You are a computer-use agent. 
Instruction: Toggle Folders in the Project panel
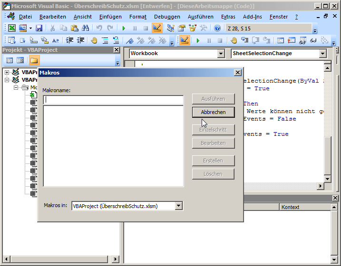pyautogui.click(x=34, y=60)
